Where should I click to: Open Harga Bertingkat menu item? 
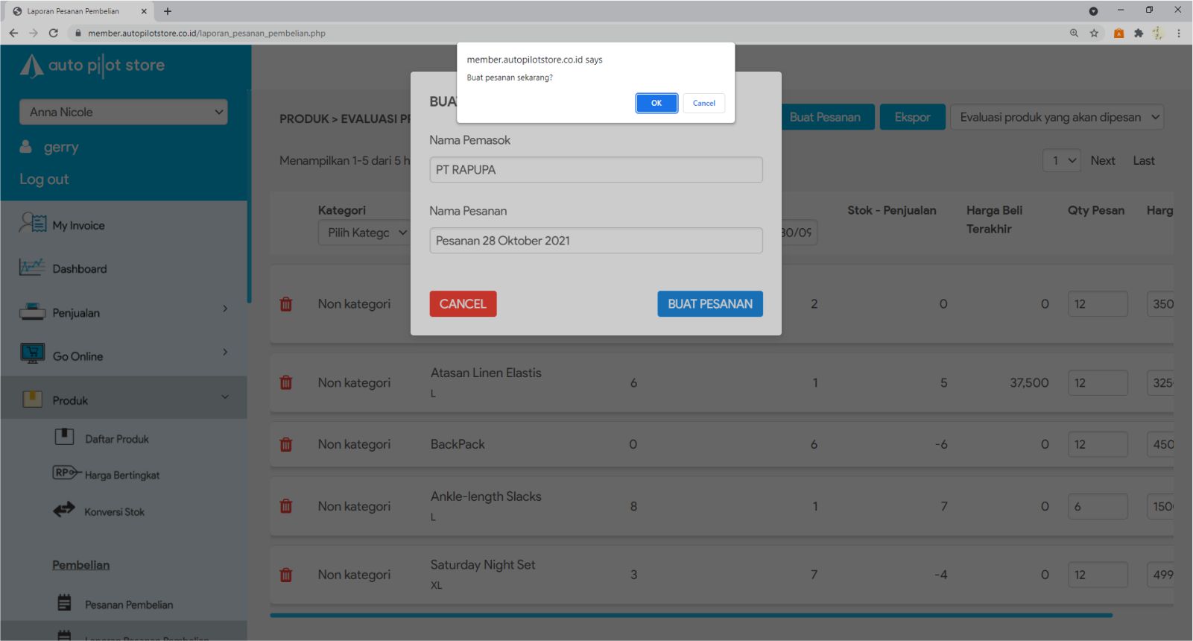[121, 475]
